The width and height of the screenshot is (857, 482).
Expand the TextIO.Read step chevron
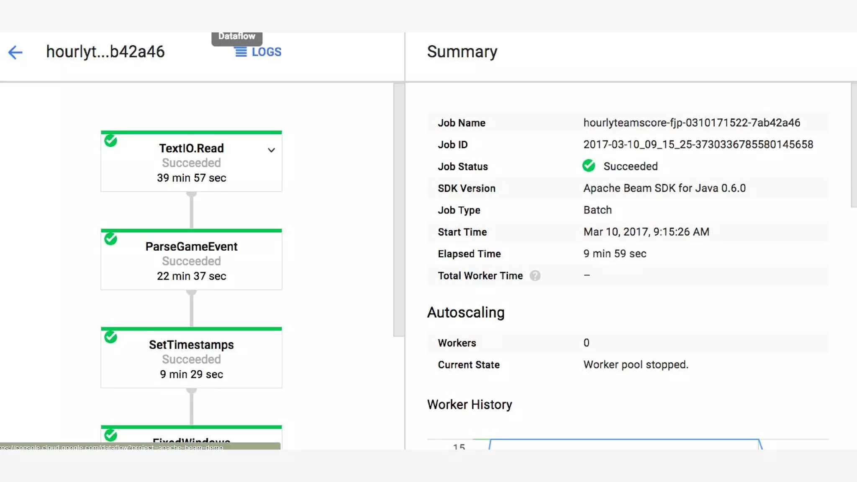tap(271, 150)
